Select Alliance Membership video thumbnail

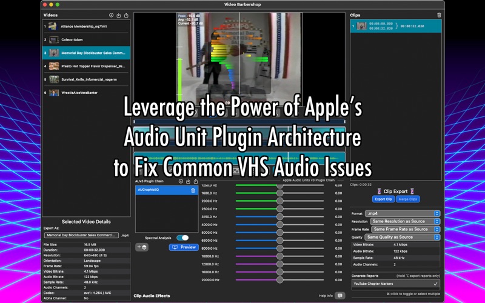[x=53, y=26]
